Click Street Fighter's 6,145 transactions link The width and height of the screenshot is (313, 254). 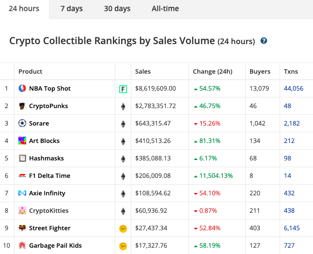[x=292, y=228]
